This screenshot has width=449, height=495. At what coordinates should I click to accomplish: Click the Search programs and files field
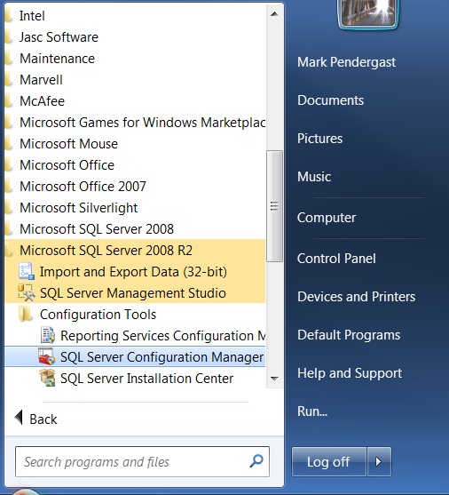(x=142, y=461)
